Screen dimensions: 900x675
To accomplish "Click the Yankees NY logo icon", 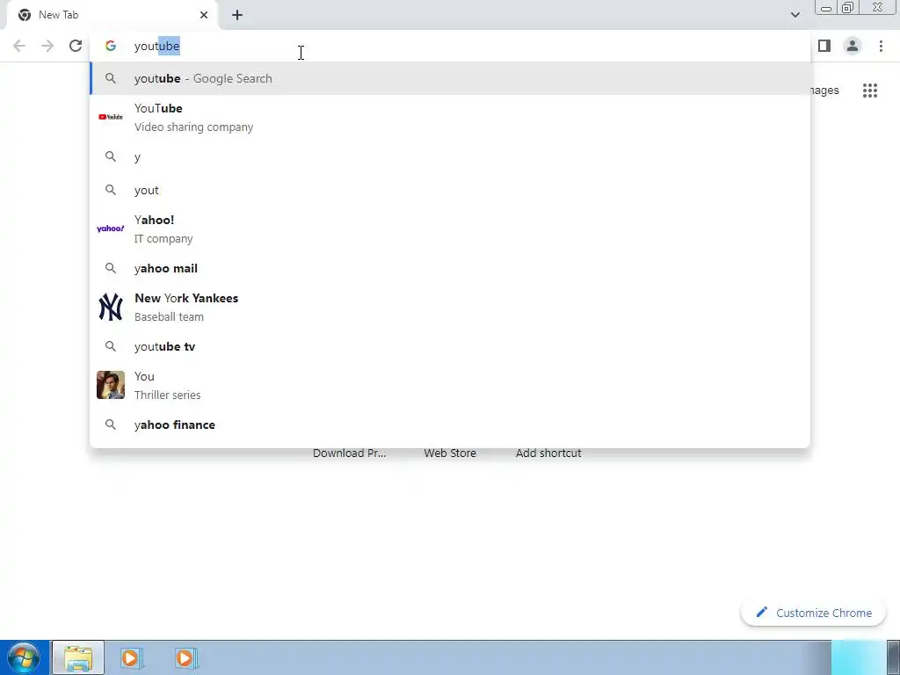I will (x=111, y=307).
